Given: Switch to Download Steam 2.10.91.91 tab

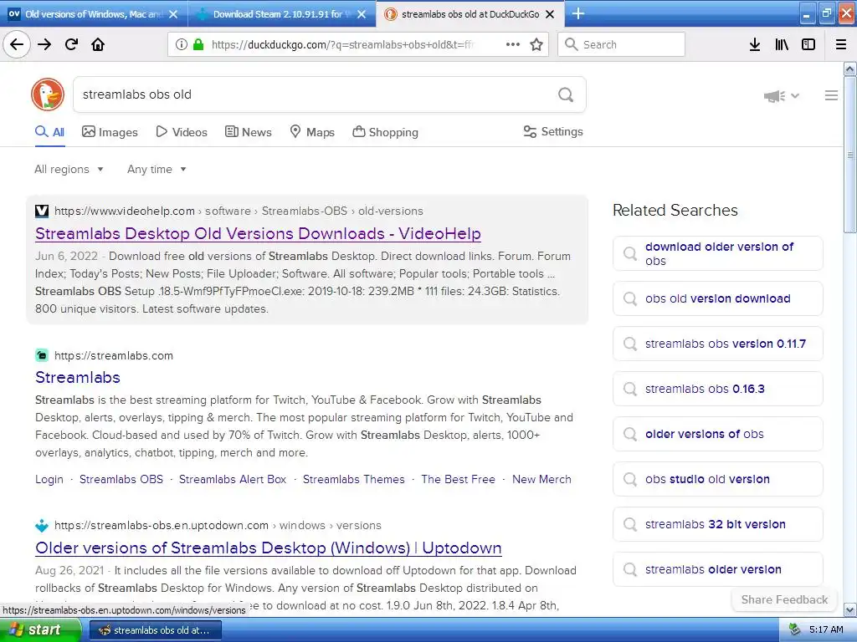Looking at the screenshot, I should [281, 14].
